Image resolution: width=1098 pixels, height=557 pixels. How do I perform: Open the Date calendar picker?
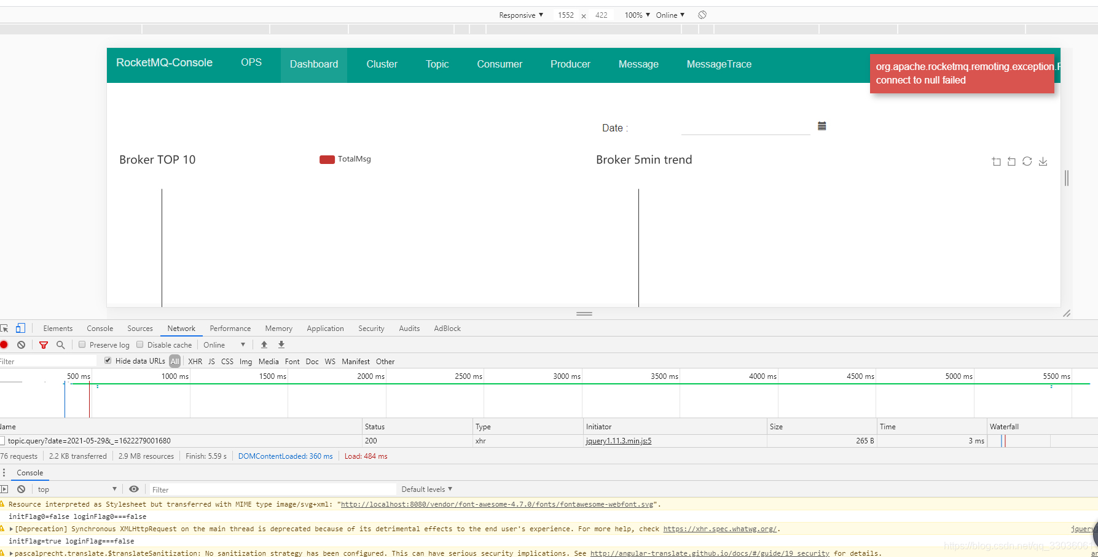pyautogui.click(x=822, y=126)
